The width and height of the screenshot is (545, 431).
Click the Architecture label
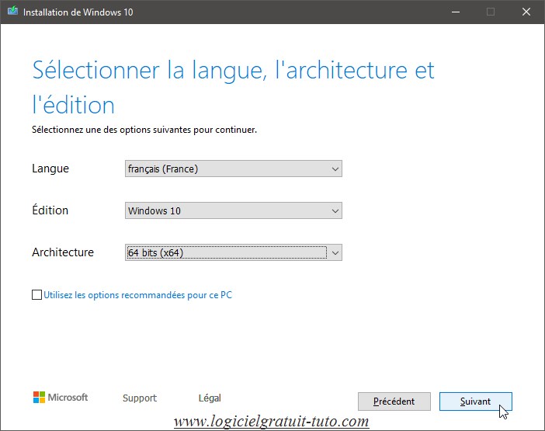coord(63,252)
